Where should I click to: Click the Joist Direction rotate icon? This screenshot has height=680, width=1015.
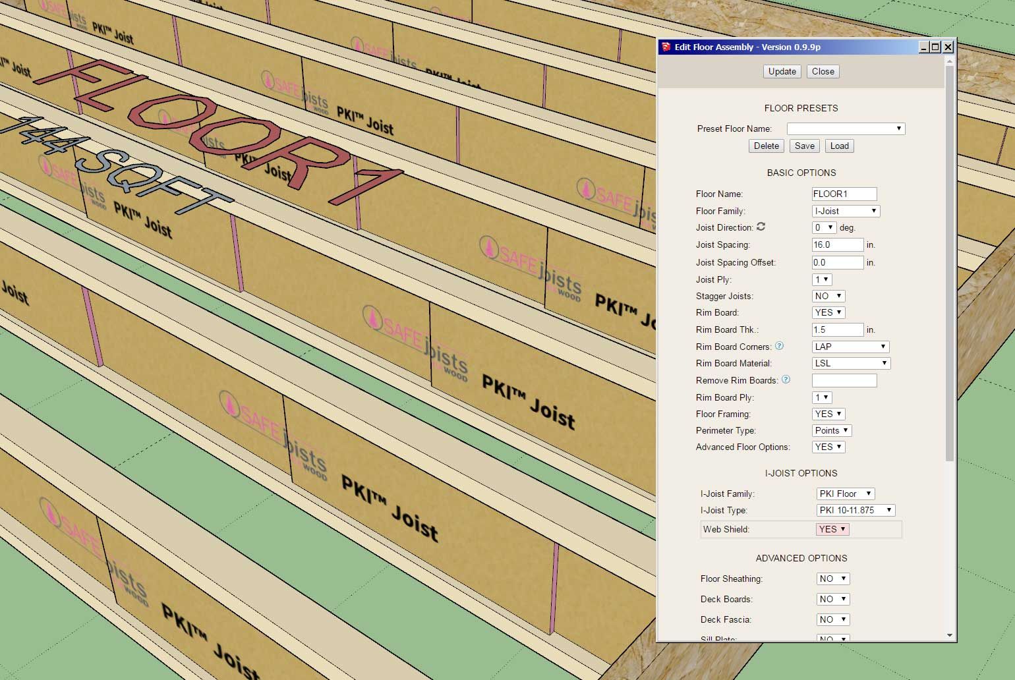pos(761,227)
